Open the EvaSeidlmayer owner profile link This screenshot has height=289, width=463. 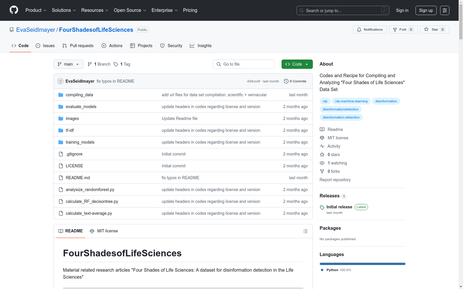(x=36, y=30)
